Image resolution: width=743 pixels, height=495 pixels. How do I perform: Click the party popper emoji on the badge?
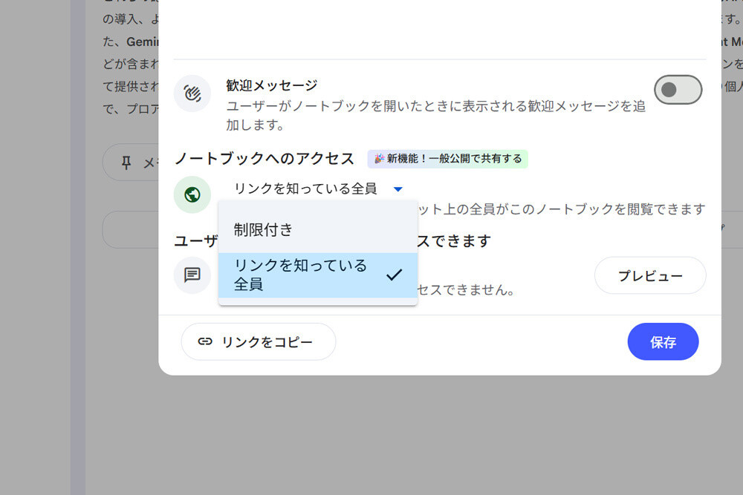pyautogui.click(x=378, y=159)
